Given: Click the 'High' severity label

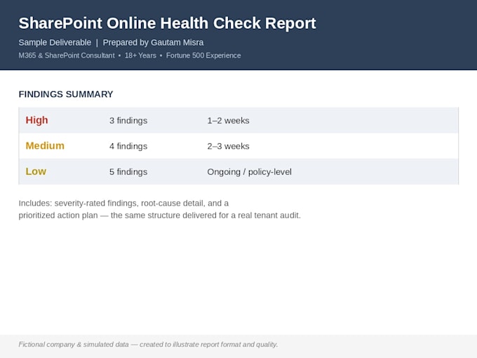Looking at the screenshot, I should tap(36, 120).
